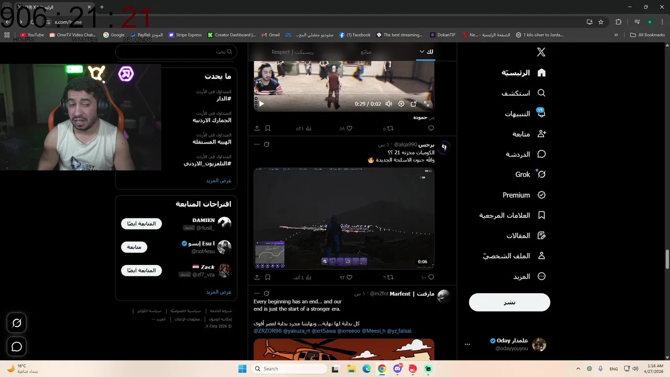Viewport: 670px width, 377px height.
Task: Show hidden system tray icons chevron
Action: tap(578, 369)
